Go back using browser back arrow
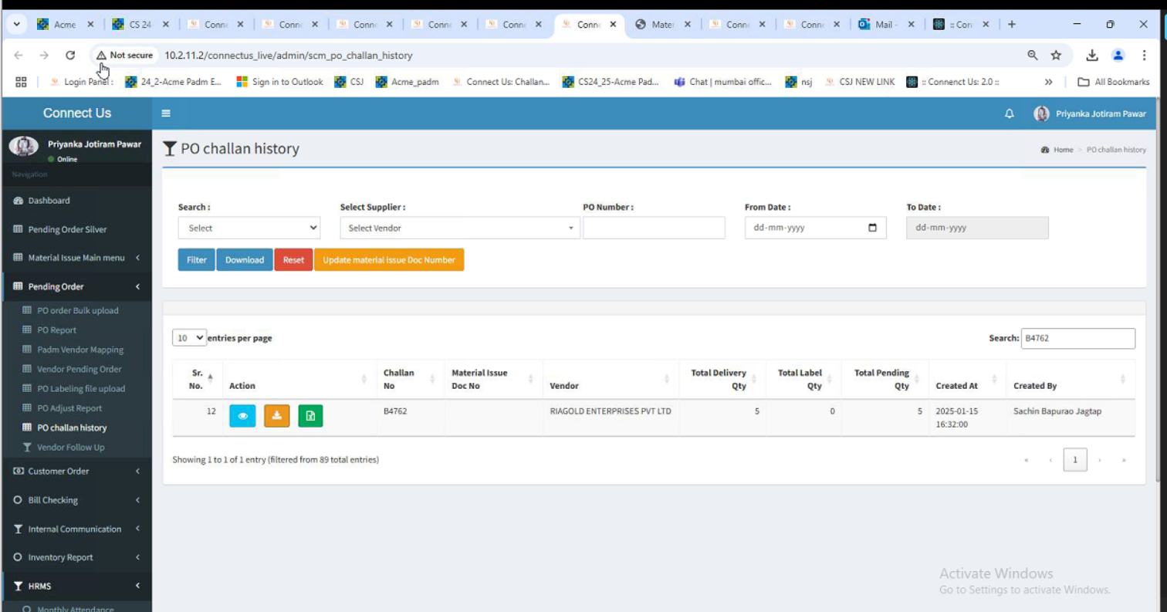The width and height of the screenshot is (1167, 612). tap(19, 56)
